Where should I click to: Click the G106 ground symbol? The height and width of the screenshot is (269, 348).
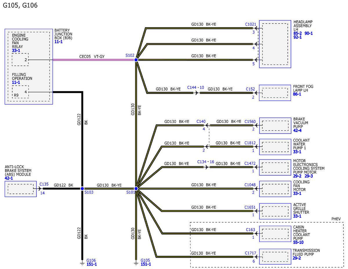82,263
